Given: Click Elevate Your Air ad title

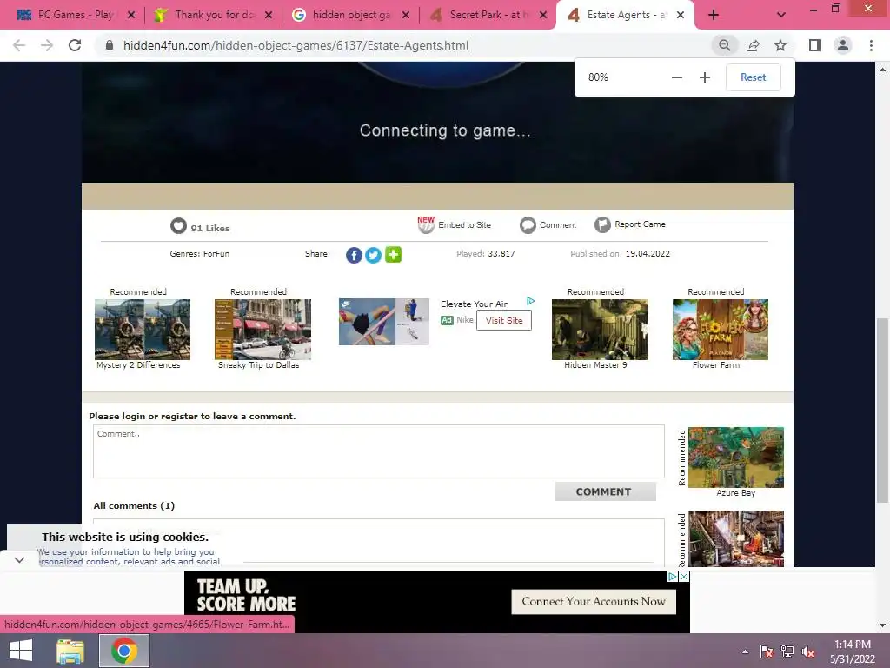Looking at the screenshot, I should coord(474,304).
